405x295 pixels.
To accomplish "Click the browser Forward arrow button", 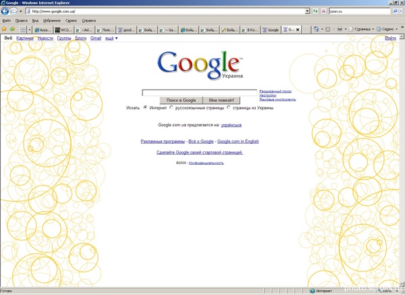I will 13,11.
